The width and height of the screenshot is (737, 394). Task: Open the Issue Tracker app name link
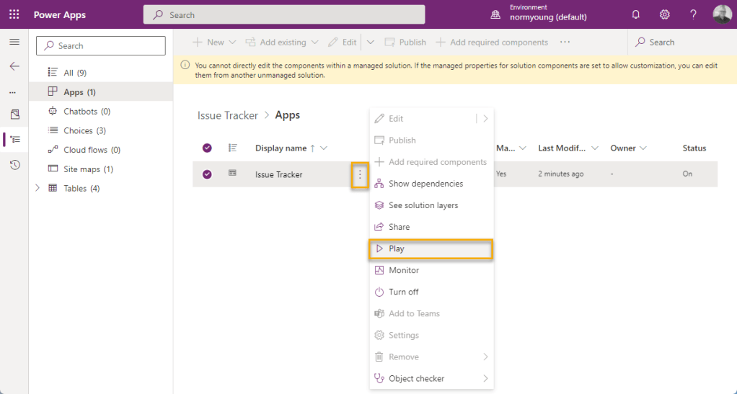click(279, 174)
